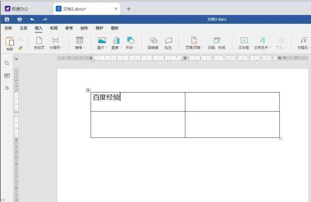Open the comments panel in left sidebar
This screenshot has height=202, width=311.
click(x=7, y=76)
